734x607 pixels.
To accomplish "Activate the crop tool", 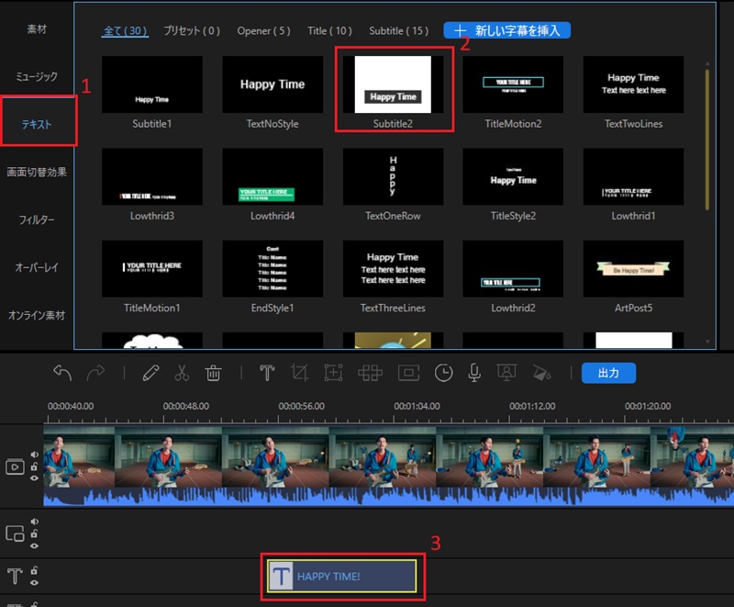I will (x=300, y=373).
